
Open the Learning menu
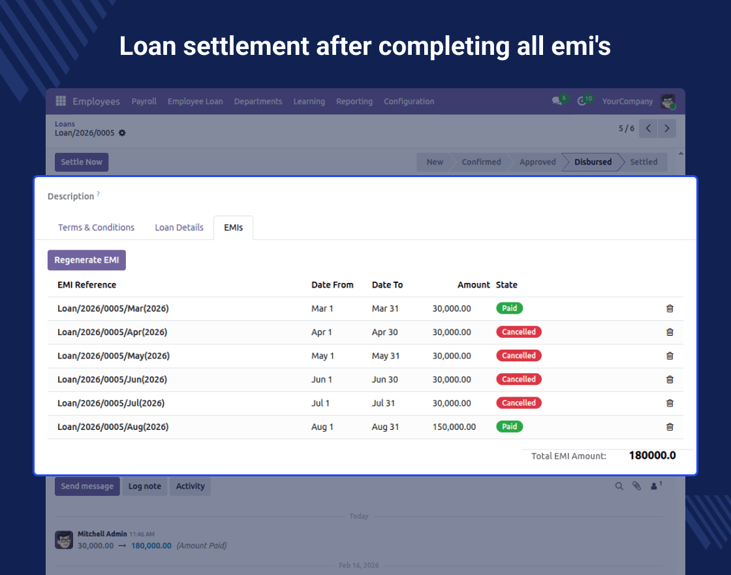(x=309, y=101)
